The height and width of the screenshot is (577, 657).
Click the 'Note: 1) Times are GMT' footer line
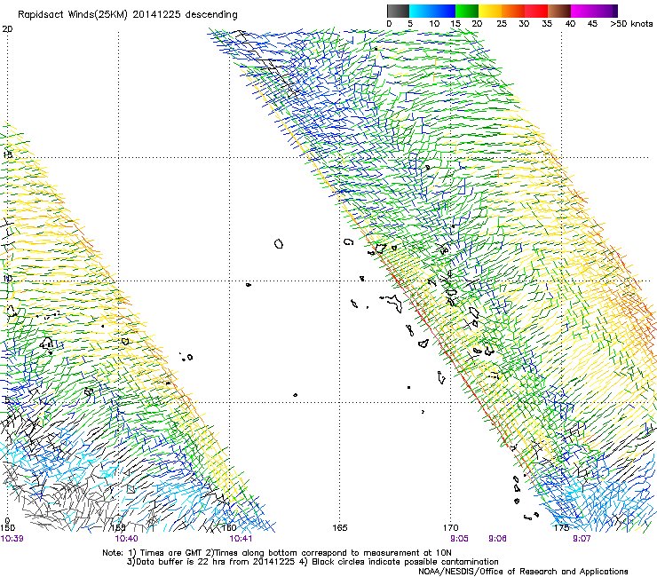click(x=277, y=553)
